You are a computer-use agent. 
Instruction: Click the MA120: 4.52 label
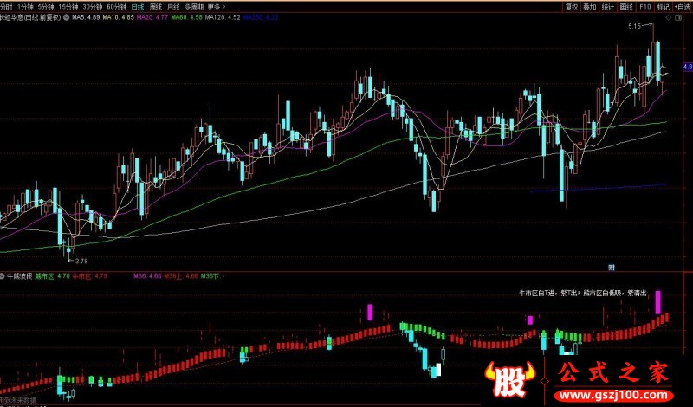pyautogui.click(x=223, y=17)
